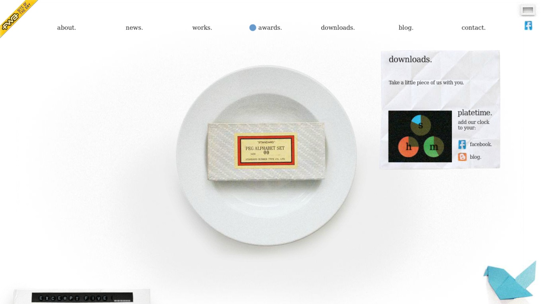Viewport: 541px width, 304px height.
Task: Click the 'blog.' link under platetime
Action: 476,157
